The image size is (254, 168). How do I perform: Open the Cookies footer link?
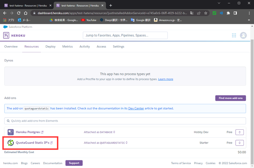pos(211,163)
